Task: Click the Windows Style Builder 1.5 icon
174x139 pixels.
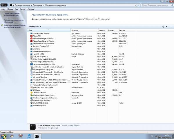Action: (x=31, y=100)
